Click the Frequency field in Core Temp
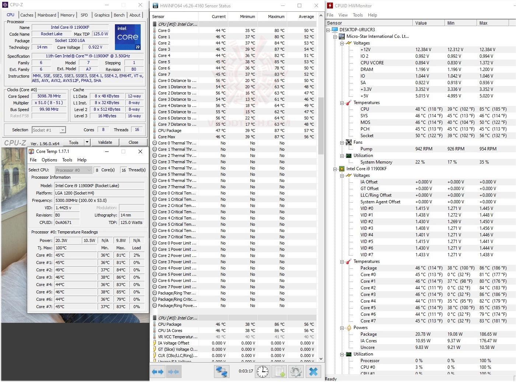This screenshot has height=382, width=516. [99, 200]
